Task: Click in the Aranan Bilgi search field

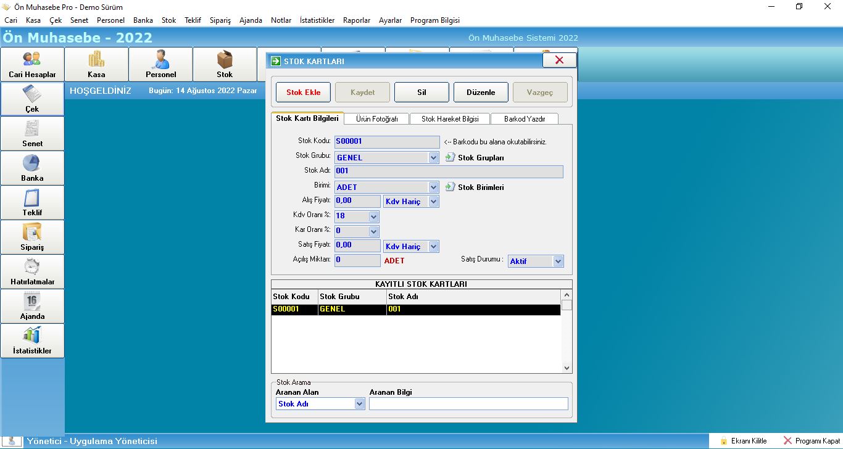Action: point(468,404)
